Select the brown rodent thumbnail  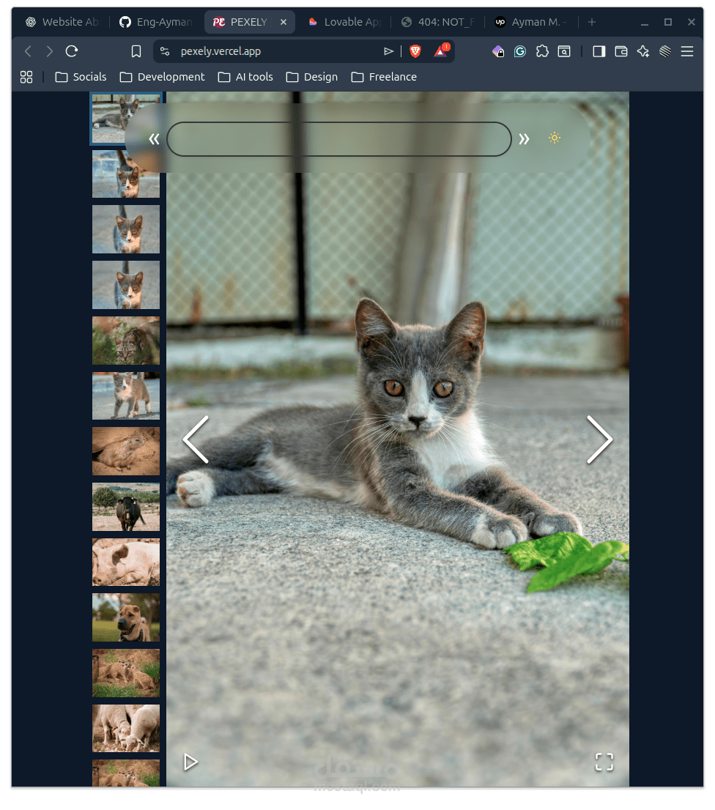pyautogui.click(x=126, y=451)
